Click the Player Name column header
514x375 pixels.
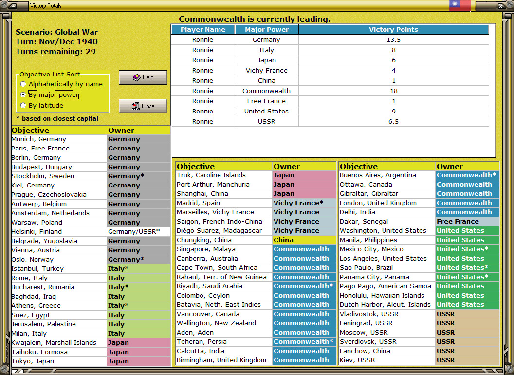point(203,30)
